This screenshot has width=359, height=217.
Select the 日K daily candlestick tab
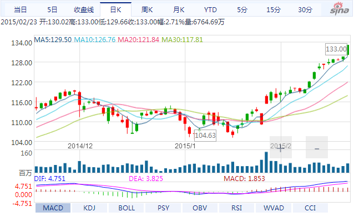(115, 10)
